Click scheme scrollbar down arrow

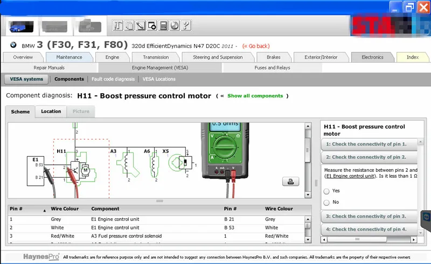point(308,194)
